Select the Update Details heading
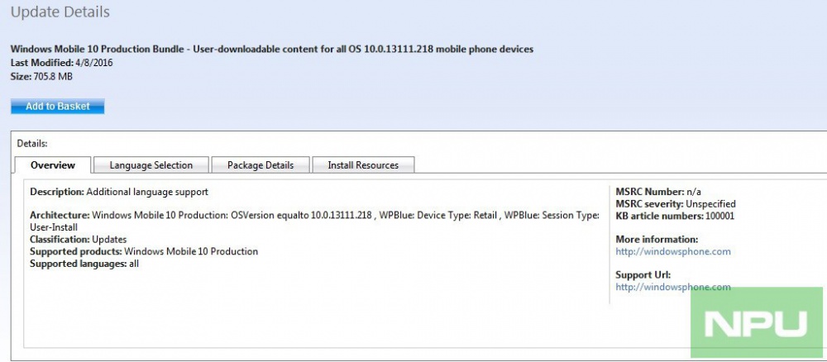The height and width of the screenshot is (362, 827). pyautogui.click(x=60, y=12)
